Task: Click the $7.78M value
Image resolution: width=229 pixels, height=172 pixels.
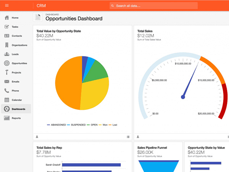Action: pyautogui.click(x=44, y=152)
